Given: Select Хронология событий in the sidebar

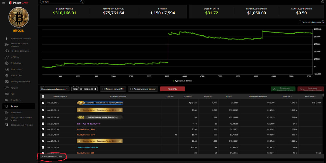Looking at the screenshot, I should coord(21,39).
